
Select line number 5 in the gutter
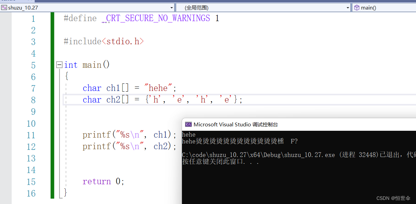click(33, 65)
